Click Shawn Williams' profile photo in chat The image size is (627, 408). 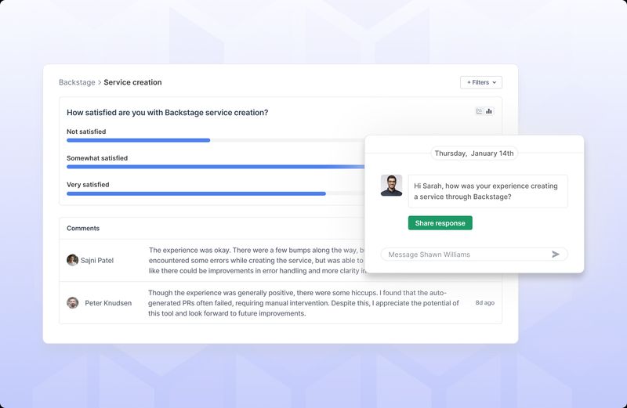[391, 186]
